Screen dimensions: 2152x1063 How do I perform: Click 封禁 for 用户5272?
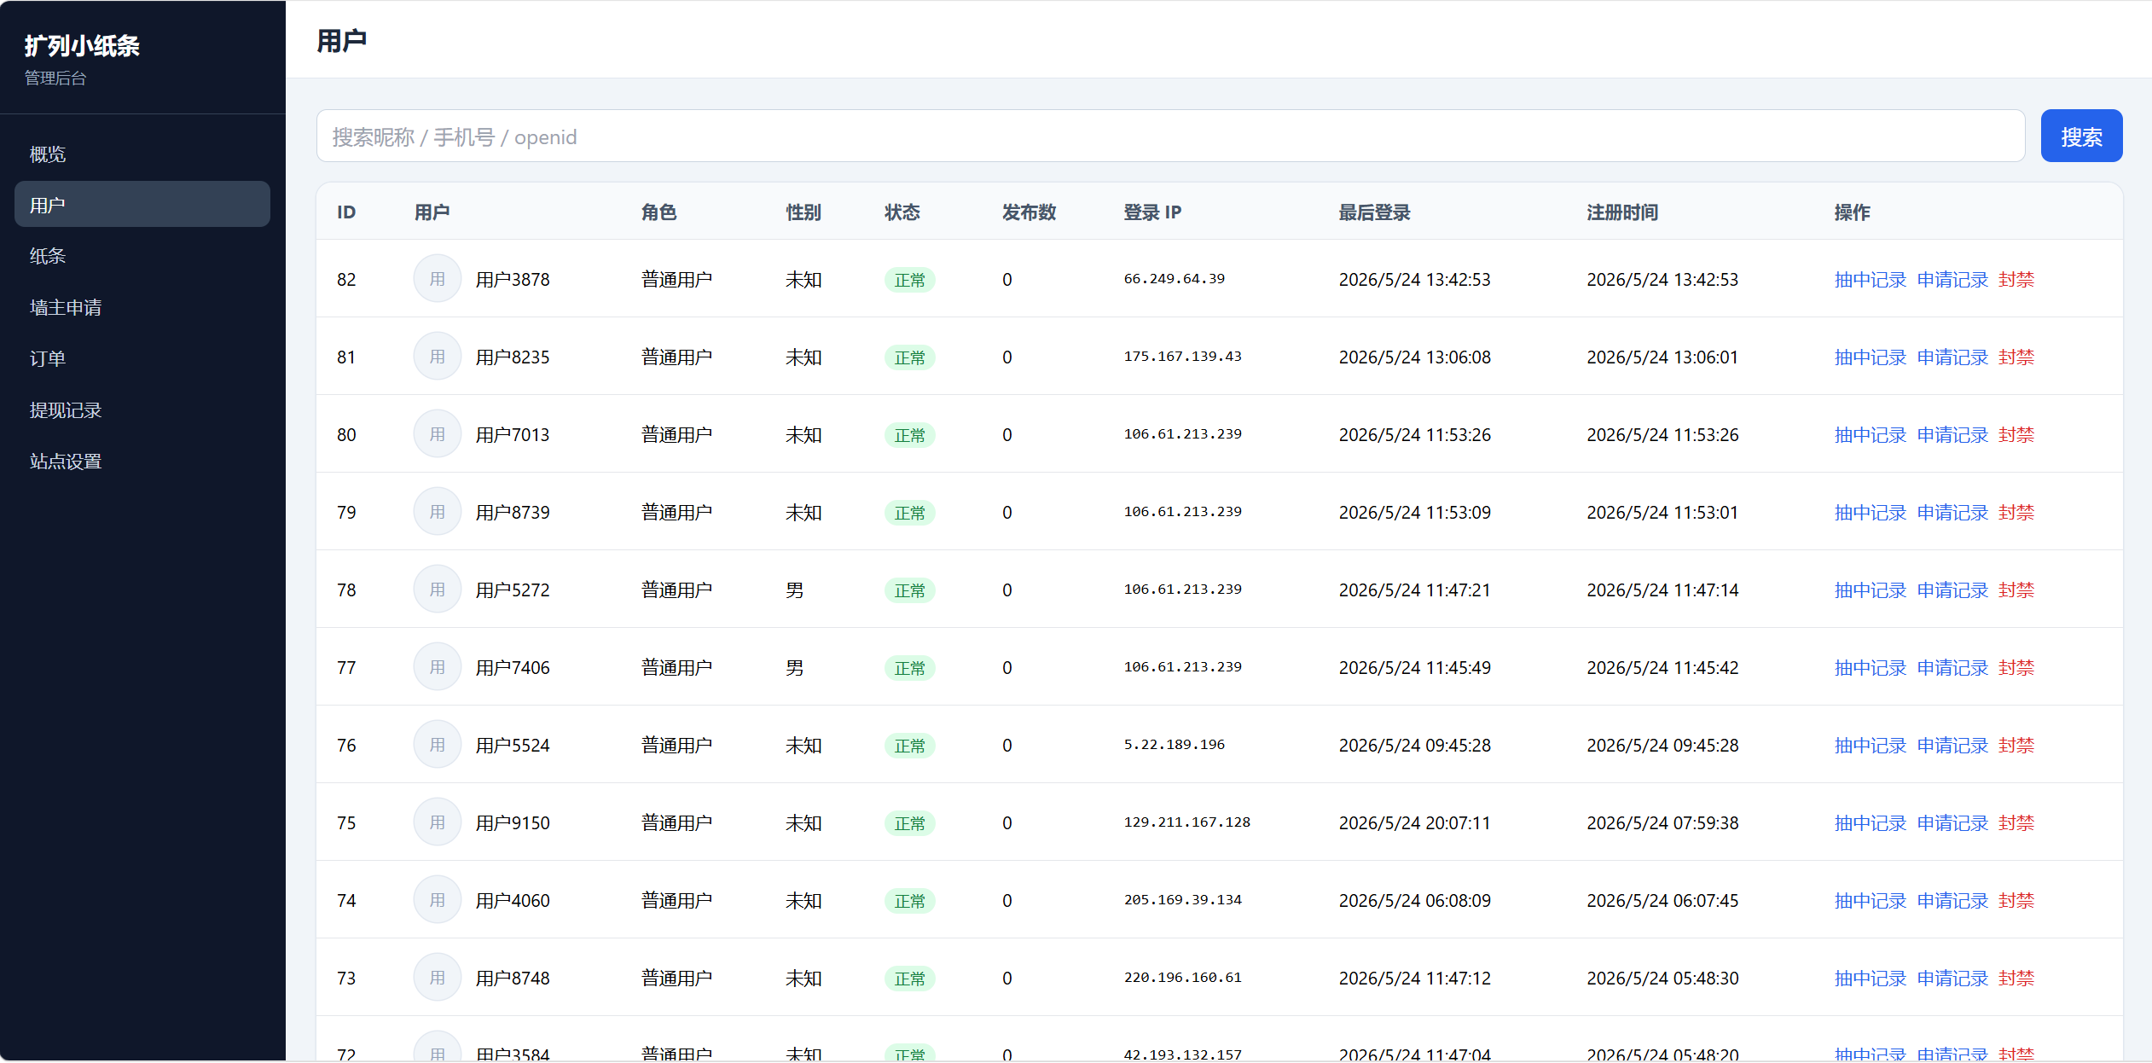tap(2016, 590)
